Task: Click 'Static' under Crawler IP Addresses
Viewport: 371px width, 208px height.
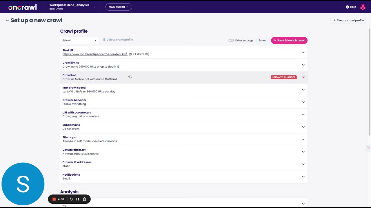Action: click(x=66, y=166)
